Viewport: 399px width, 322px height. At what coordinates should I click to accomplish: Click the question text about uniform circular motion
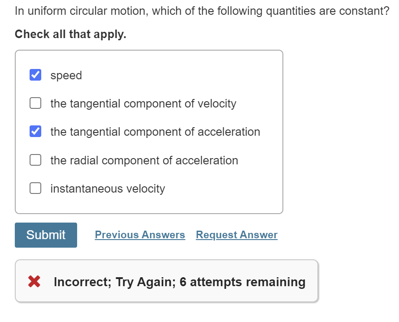(x=199, y=10)
